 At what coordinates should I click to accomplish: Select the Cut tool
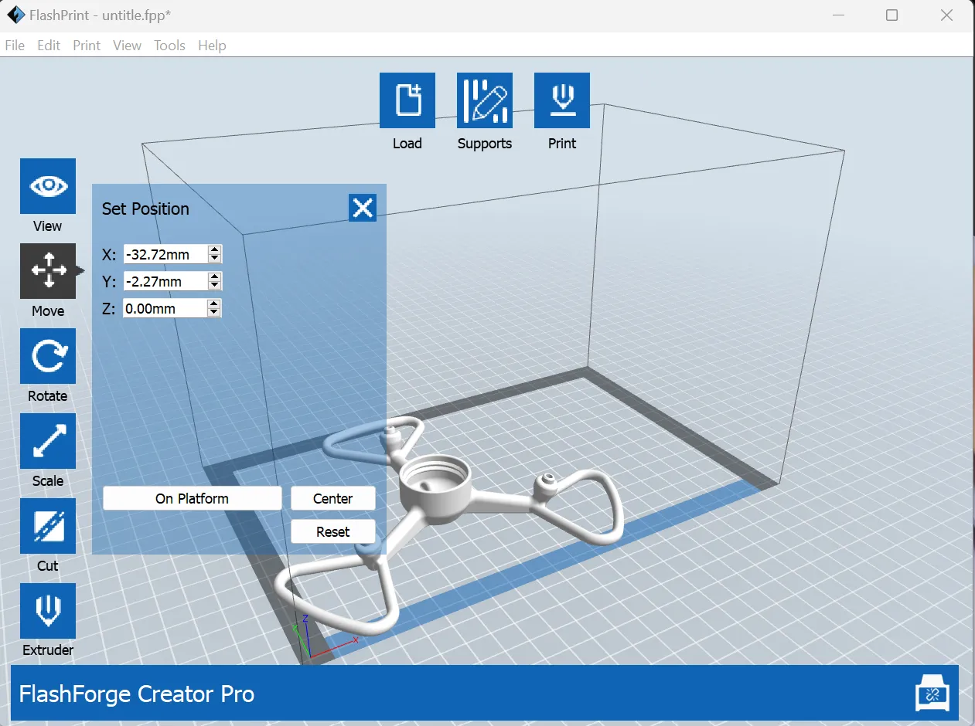(x=48, y=526)
